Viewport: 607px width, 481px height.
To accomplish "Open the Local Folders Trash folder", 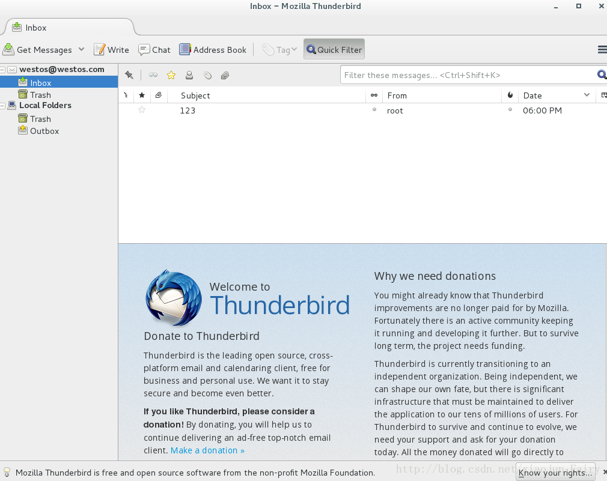I will (x=41, y=119).
